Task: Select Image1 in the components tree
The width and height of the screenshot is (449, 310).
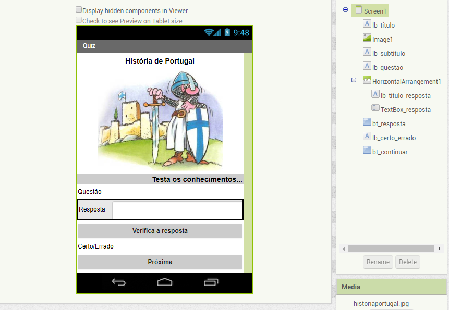Action: (x=383, y=39)
